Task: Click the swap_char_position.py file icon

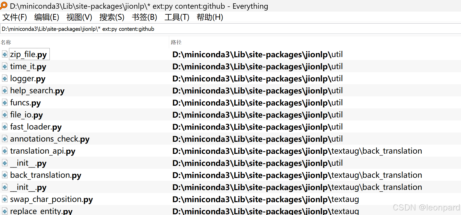Action: 5,199
